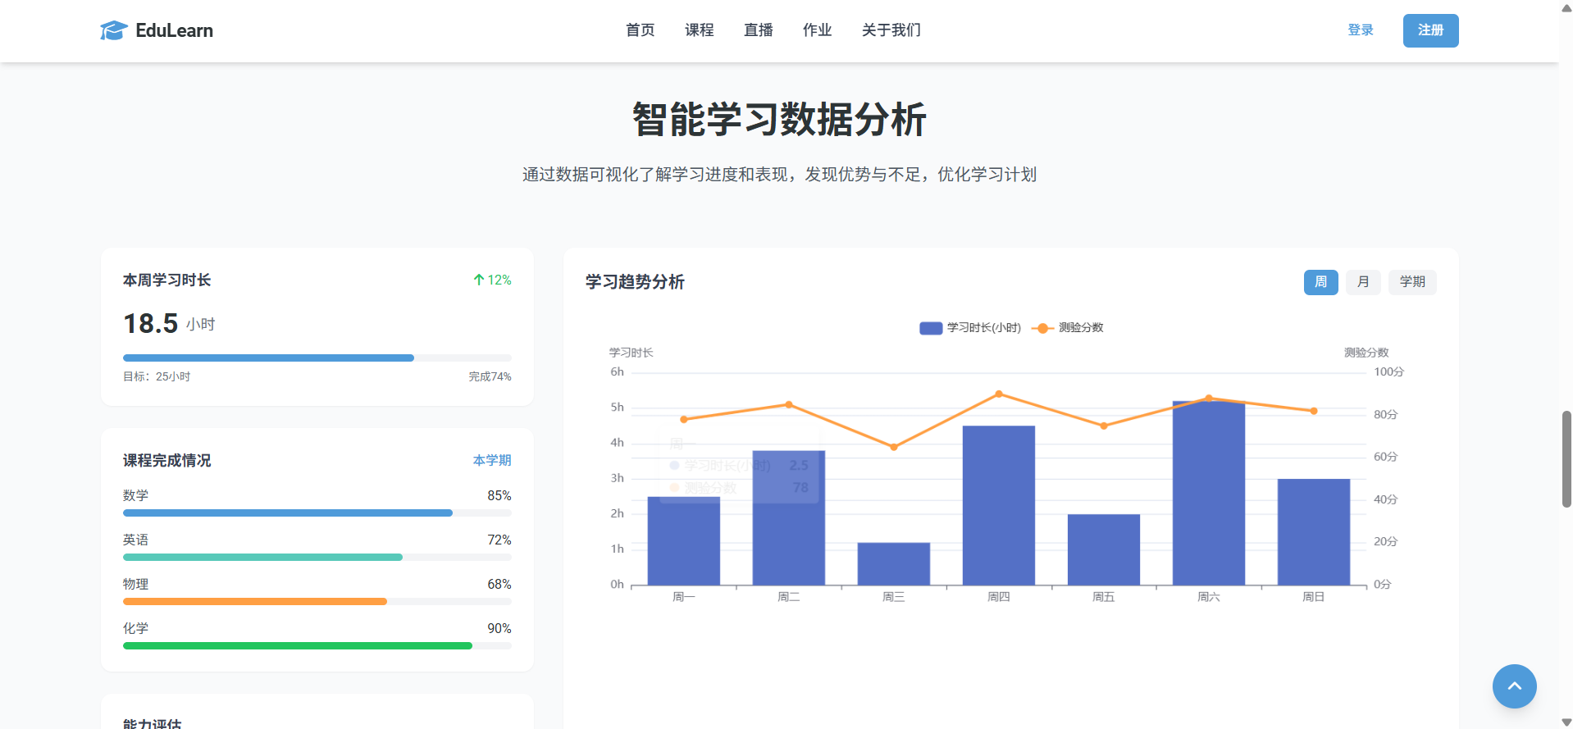Click the page vertical scrollbar thumb

pos(1566,459)
